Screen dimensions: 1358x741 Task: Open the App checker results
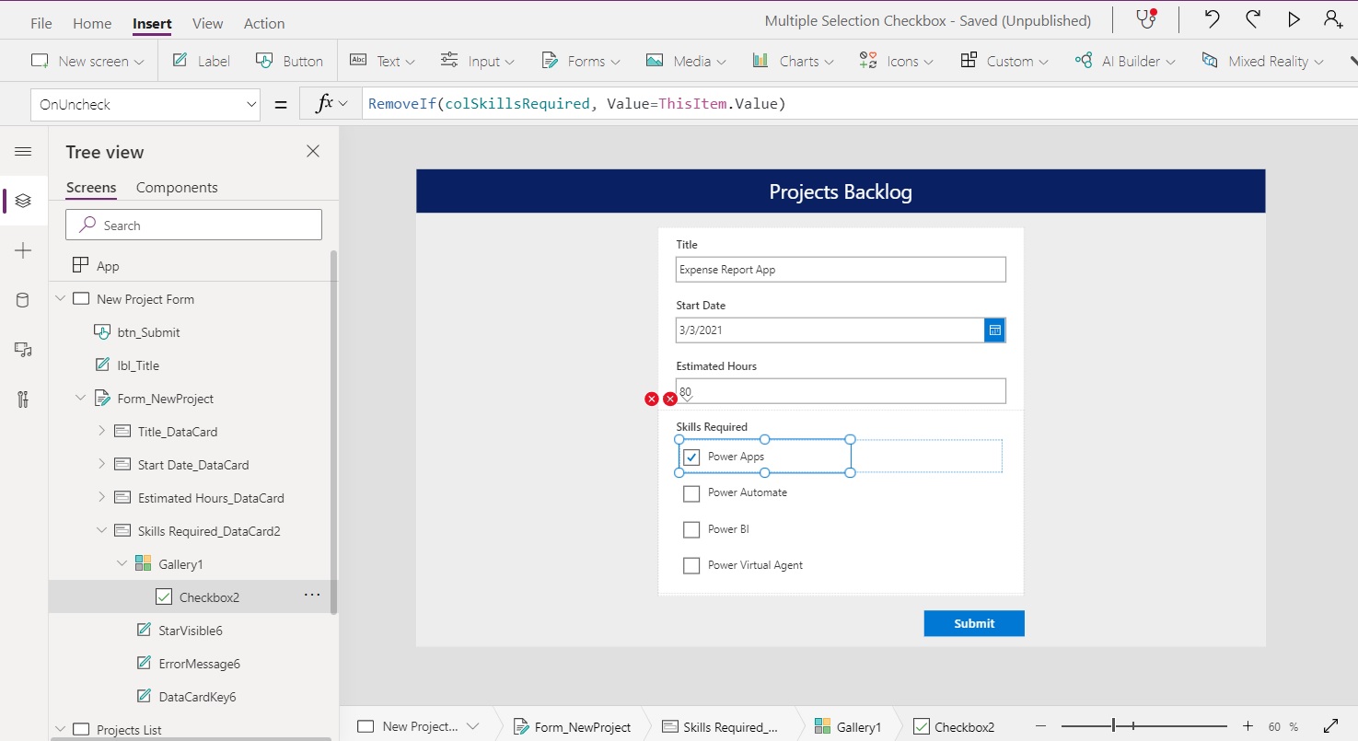(1145, 18)
